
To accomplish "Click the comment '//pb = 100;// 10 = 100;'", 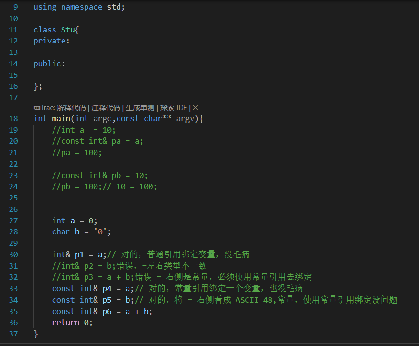I will click(x=105, y=186).
